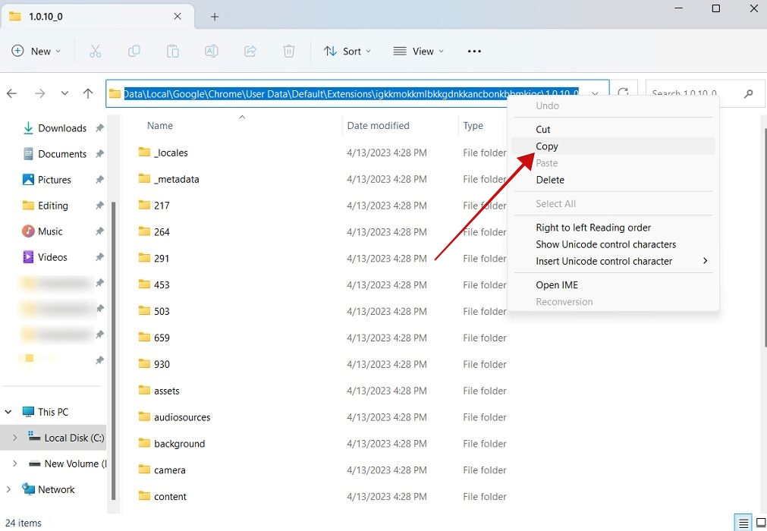Click the back navigation button
767x531 pixels.
click(11, 93)
